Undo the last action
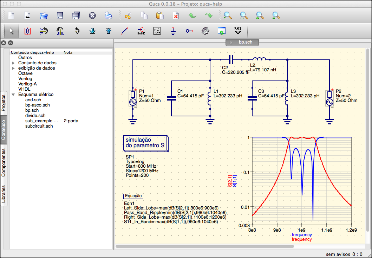372x258 pixels. (192, 16)
